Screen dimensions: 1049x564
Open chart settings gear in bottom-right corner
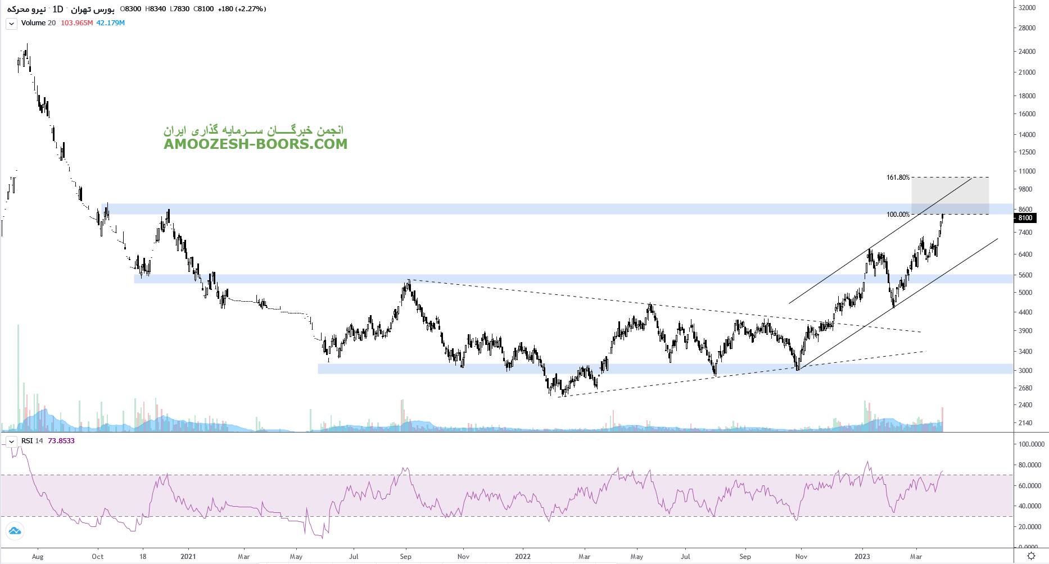1031,556
